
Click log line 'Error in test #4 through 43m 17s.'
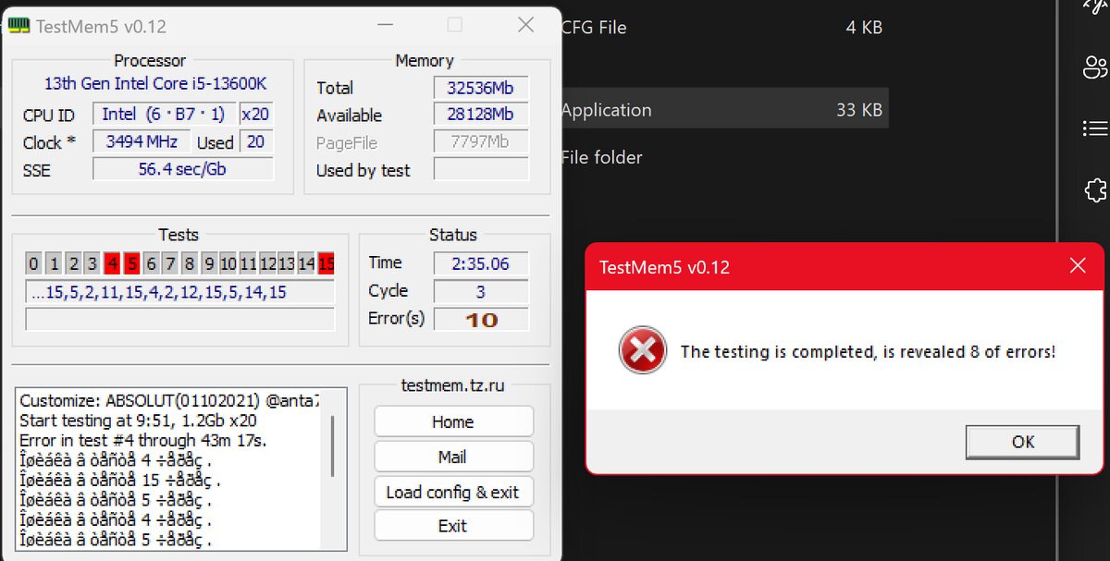[x=143, y=440]
